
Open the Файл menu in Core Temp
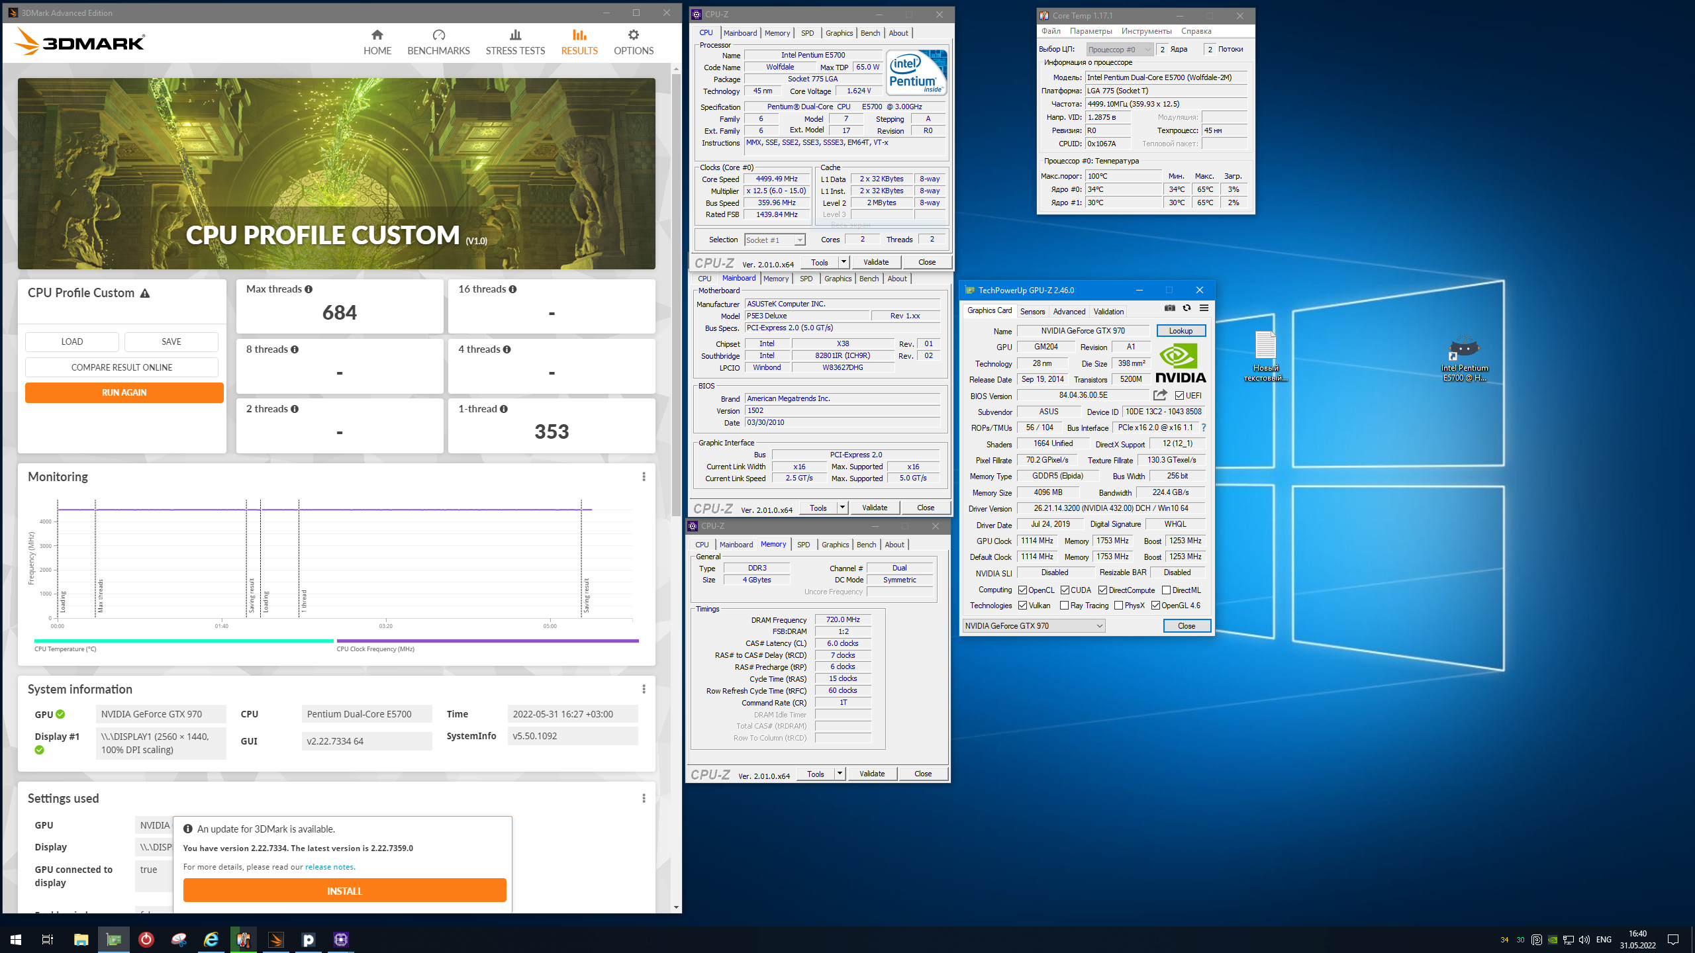(x=1051, y=31)
